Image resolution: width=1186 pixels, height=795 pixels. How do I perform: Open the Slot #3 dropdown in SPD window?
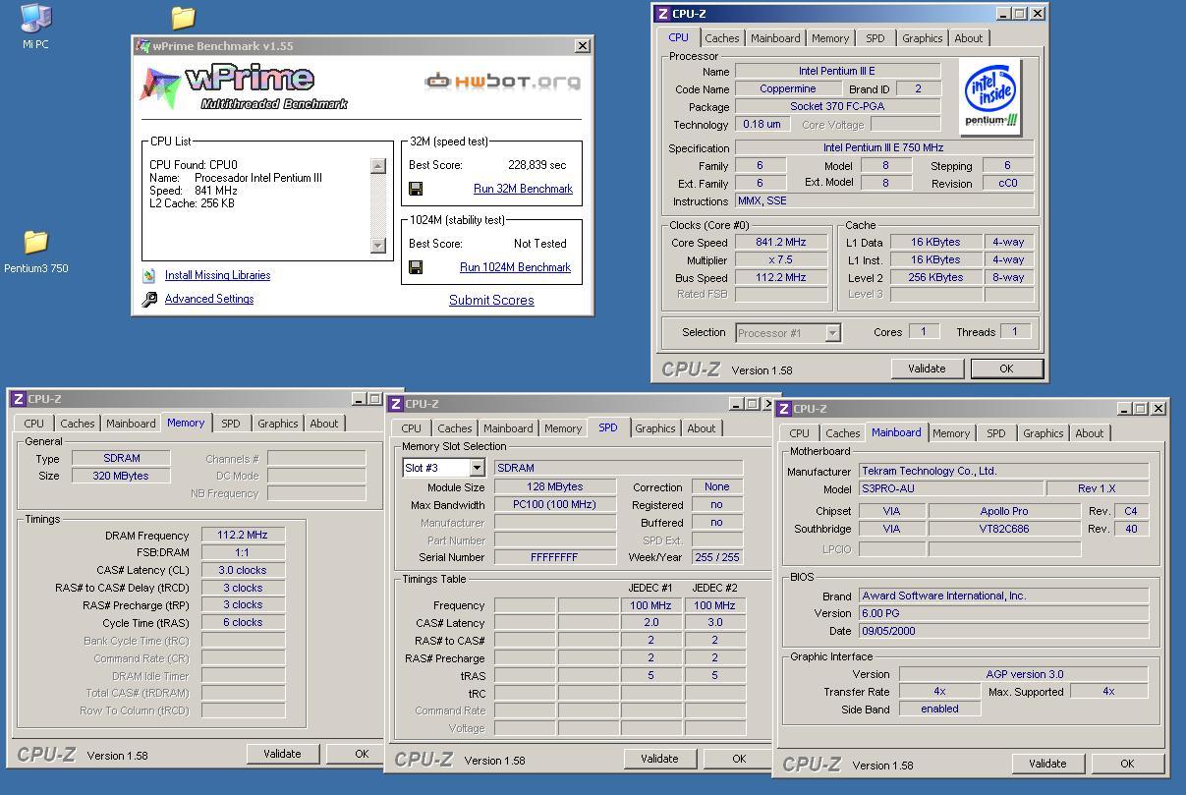[477, 468]
